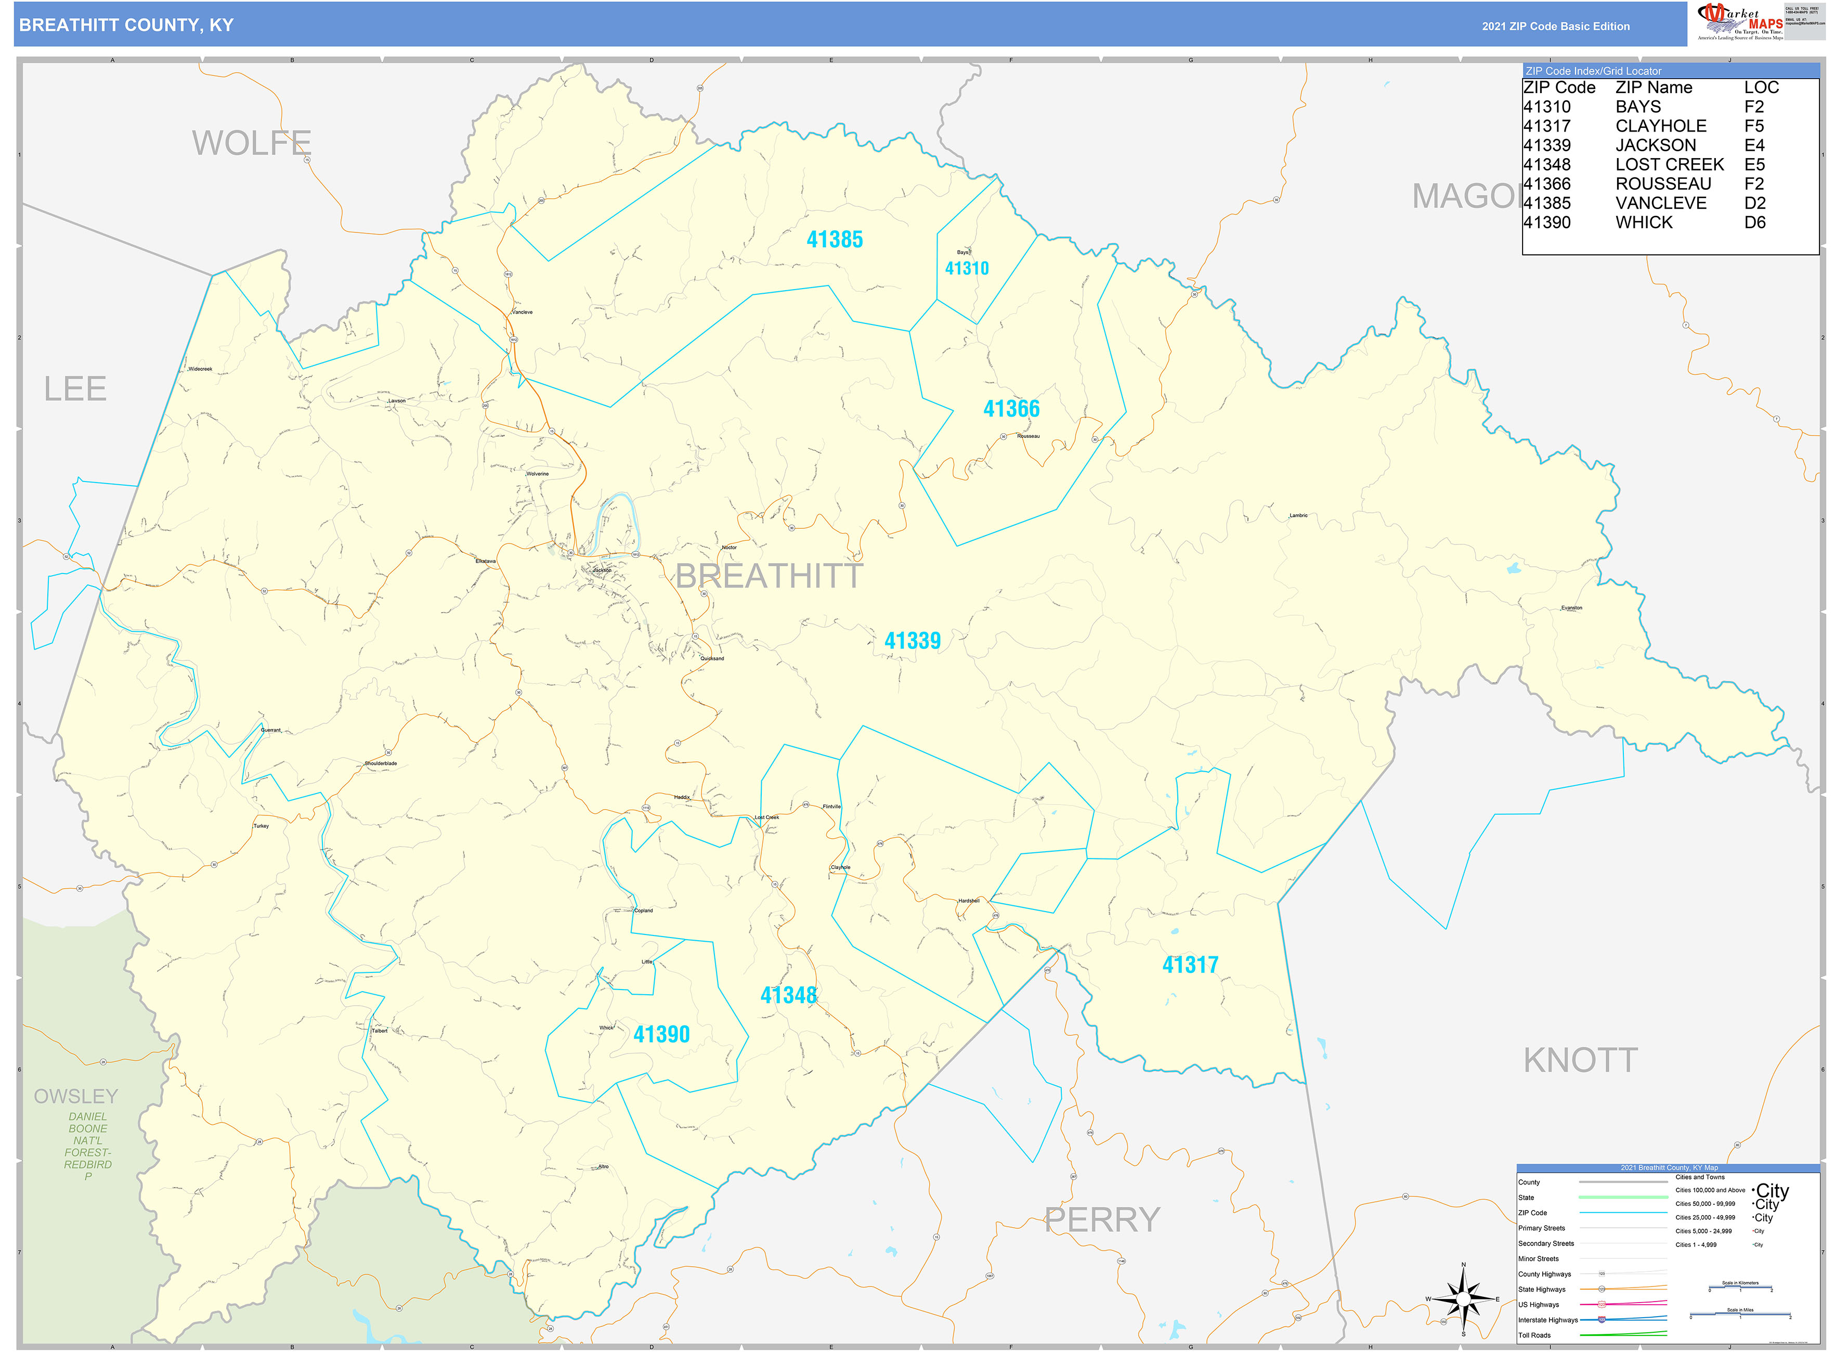Click the 41390 ZIP label near Whick
Image resolution: width=1835 pixels, height=1352 pixels.
(x=661, y=1034)
